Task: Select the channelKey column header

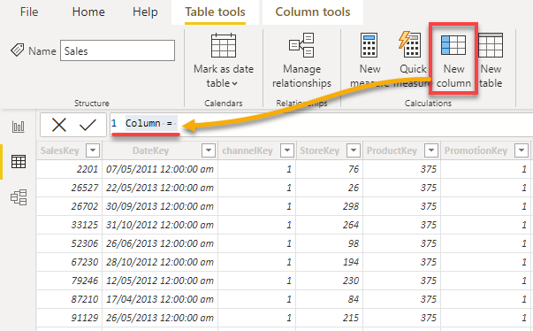Action: (247, 150)
